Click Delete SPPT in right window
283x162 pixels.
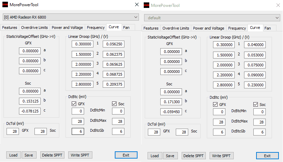(193, 156)
